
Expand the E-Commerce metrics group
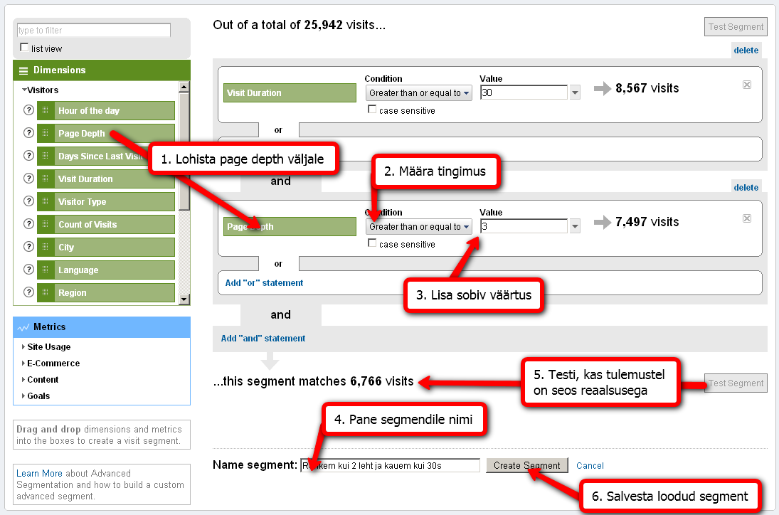[x=53, y=363]
